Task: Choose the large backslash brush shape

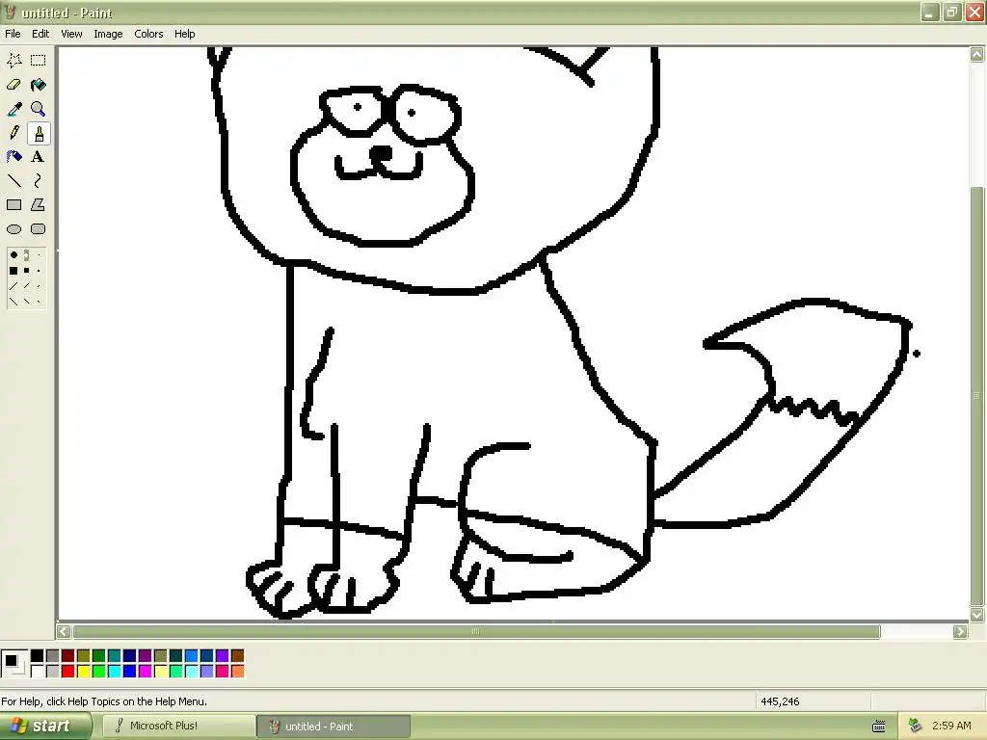Action: 13,302
